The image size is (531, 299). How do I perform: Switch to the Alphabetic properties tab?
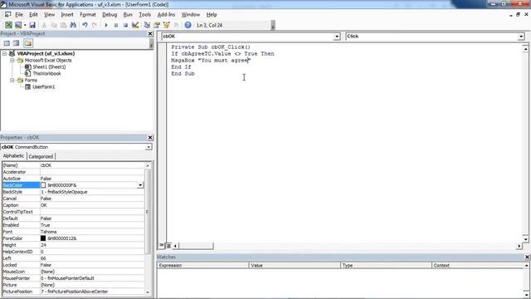click(x=13, y=156)
